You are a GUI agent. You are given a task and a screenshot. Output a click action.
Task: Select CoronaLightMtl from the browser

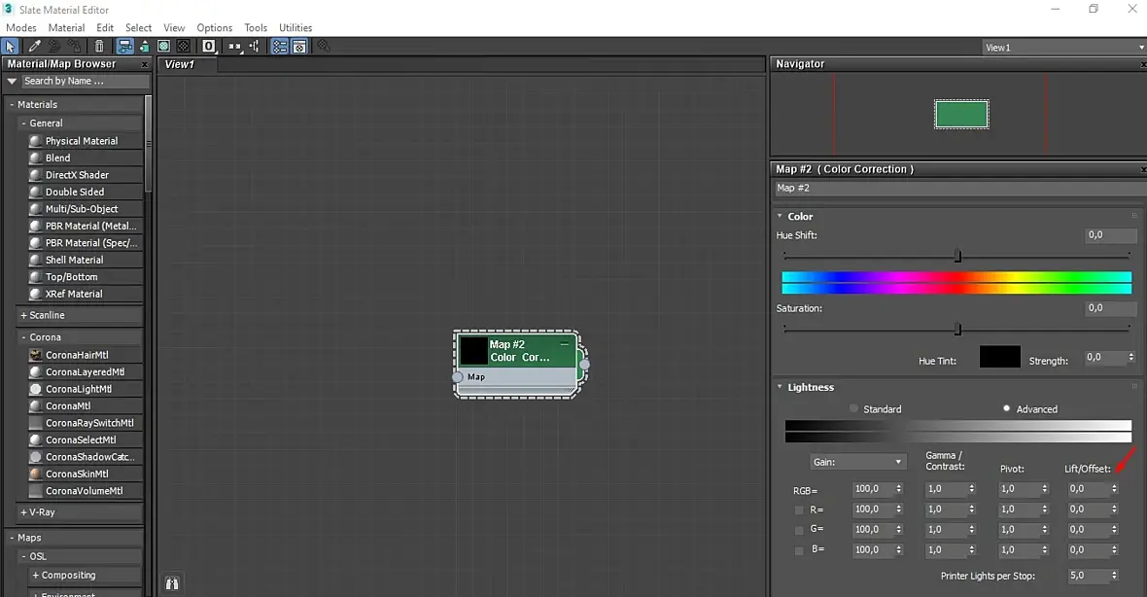click(x=79, y=389)
